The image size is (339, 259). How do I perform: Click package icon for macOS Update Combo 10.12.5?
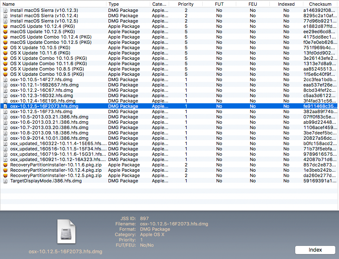(x=5, y=42)
